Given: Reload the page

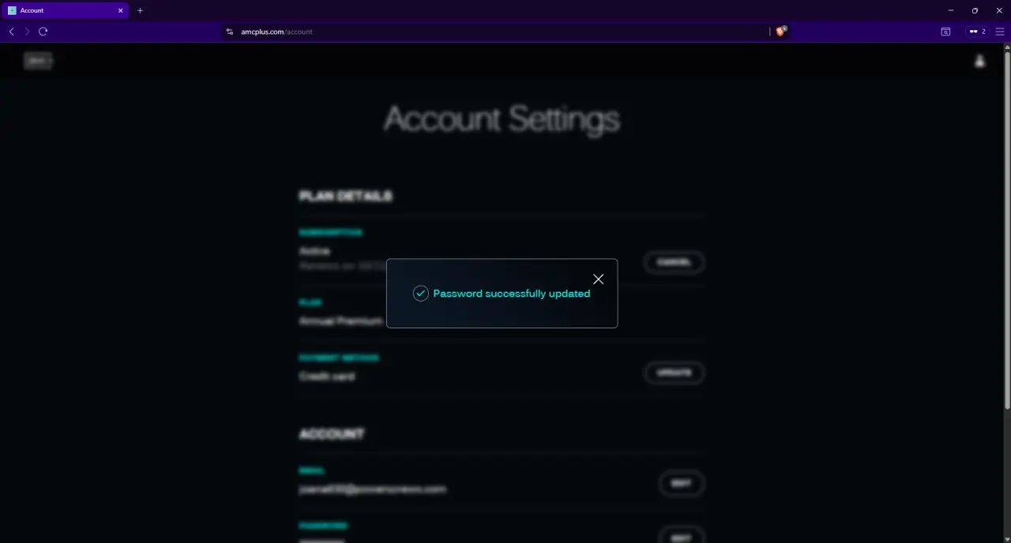Looking at the screenshot, I should coord(43,32).
